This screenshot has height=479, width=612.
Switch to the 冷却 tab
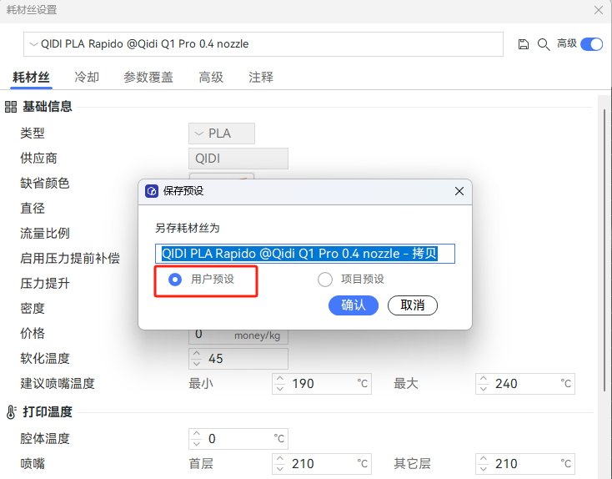click(87, 78)
